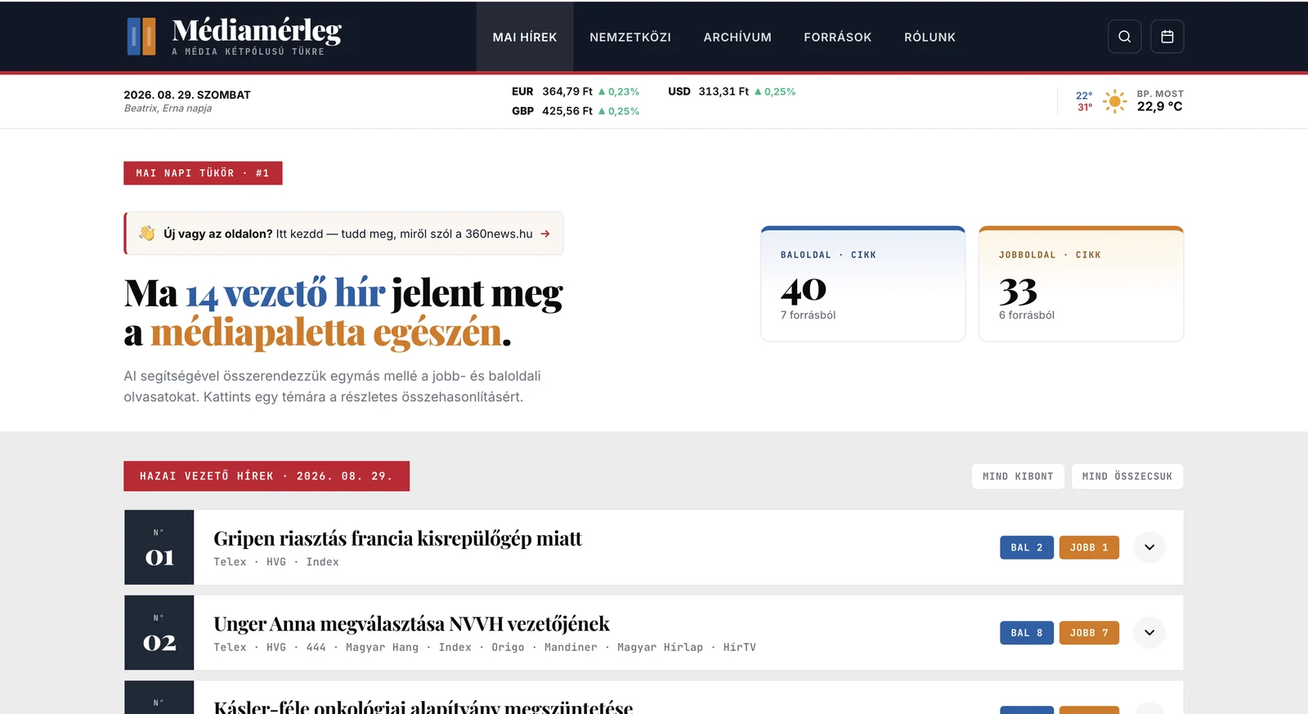Screen dimensions: 1308x714
Task: Go to the Nemzetközi menu item
Action: click(x=630, y=37)
